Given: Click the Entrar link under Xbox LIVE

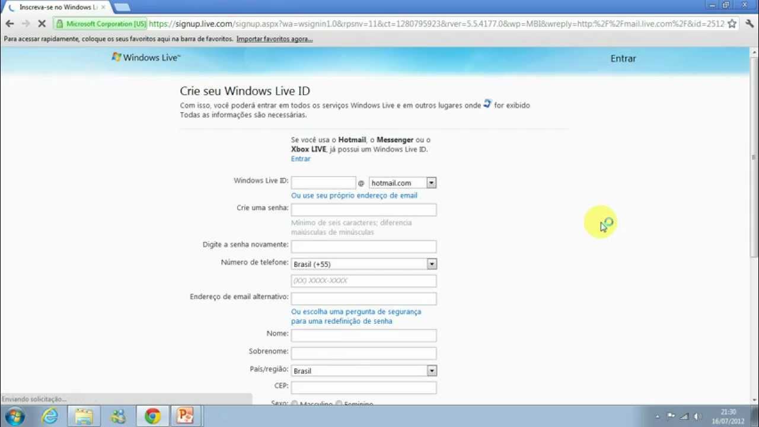Looking at the screenshot, I should coord(301,159).
